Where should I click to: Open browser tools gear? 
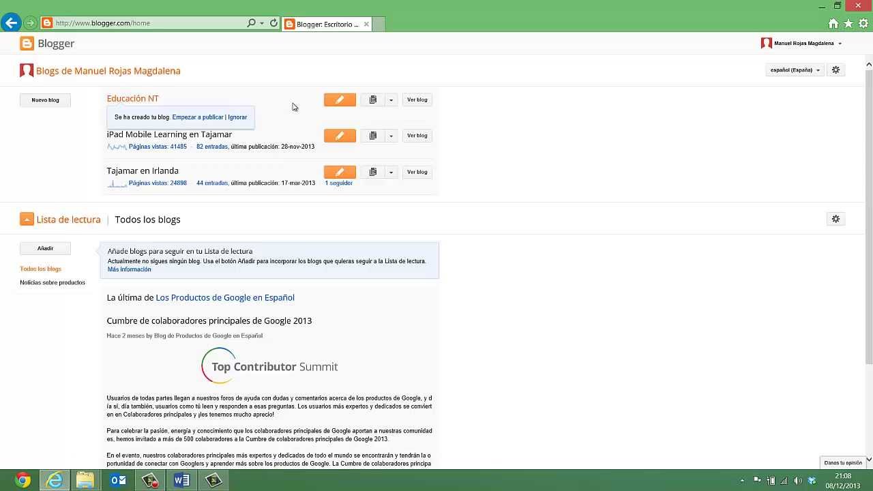pyautogui.click(x=863, y=24)
